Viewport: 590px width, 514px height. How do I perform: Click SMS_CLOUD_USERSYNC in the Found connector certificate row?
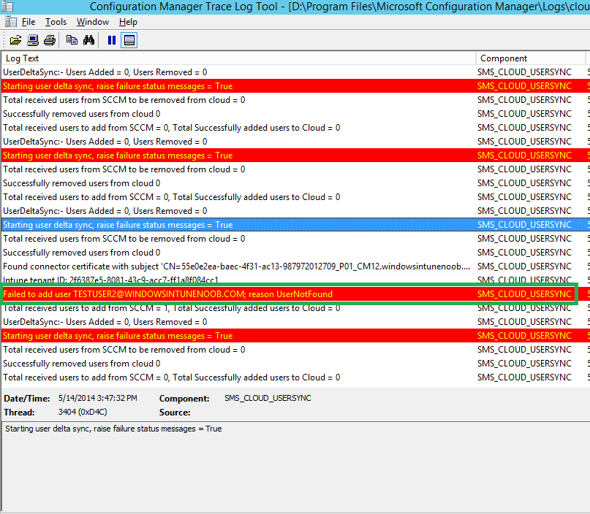click(524, 266)
